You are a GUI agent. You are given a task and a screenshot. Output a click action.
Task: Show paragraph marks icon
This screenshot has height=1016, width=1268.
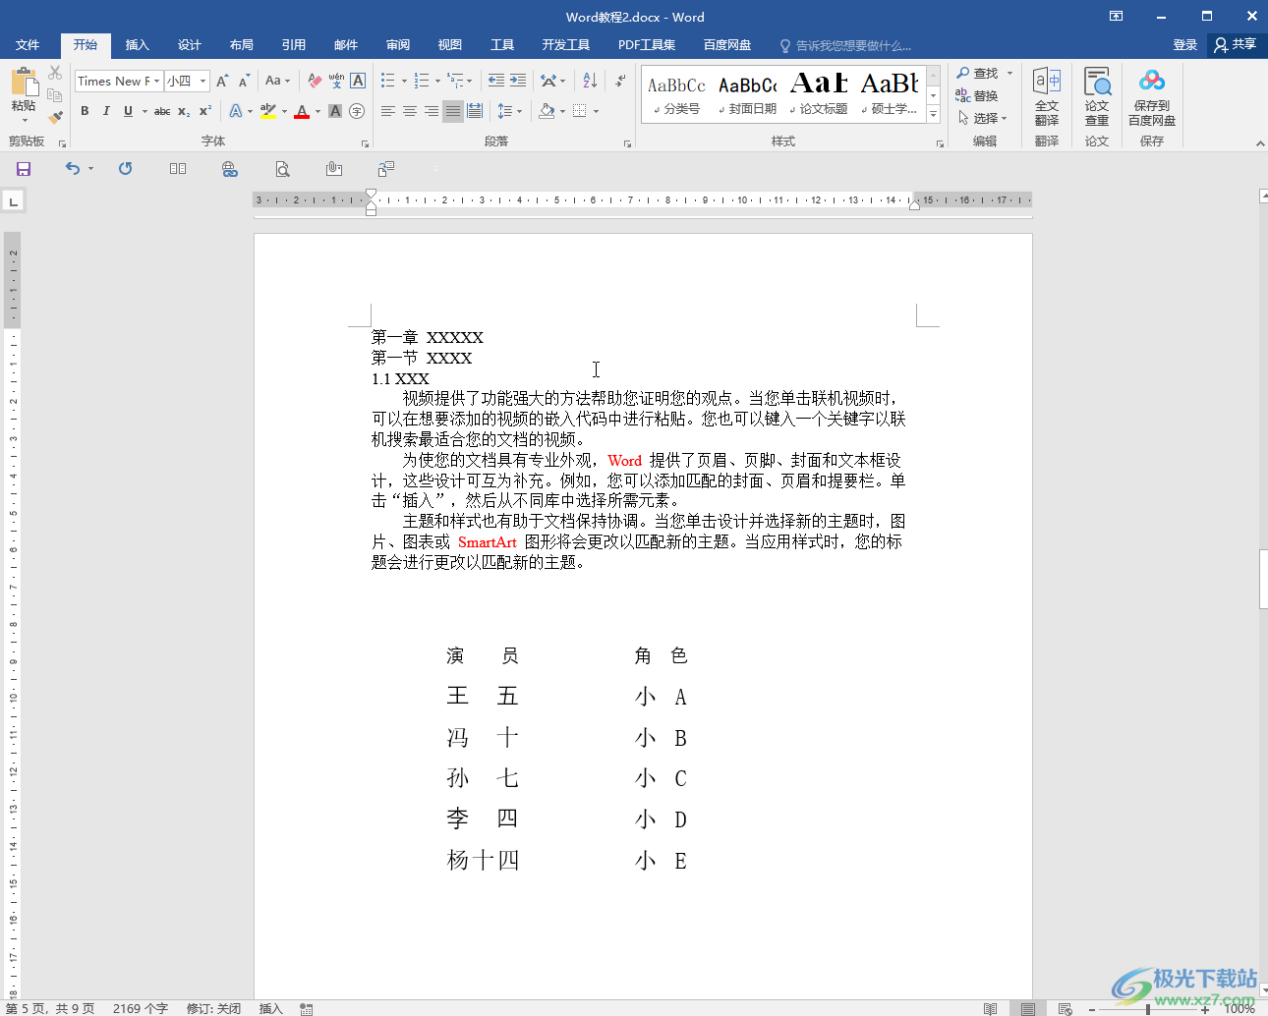pyautogui.click(x=620, y=81)
